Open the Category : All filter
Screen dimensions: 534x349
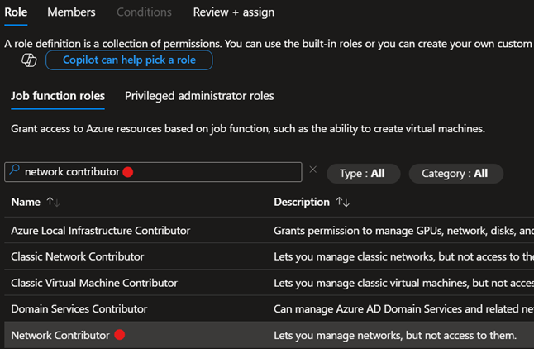455,174
